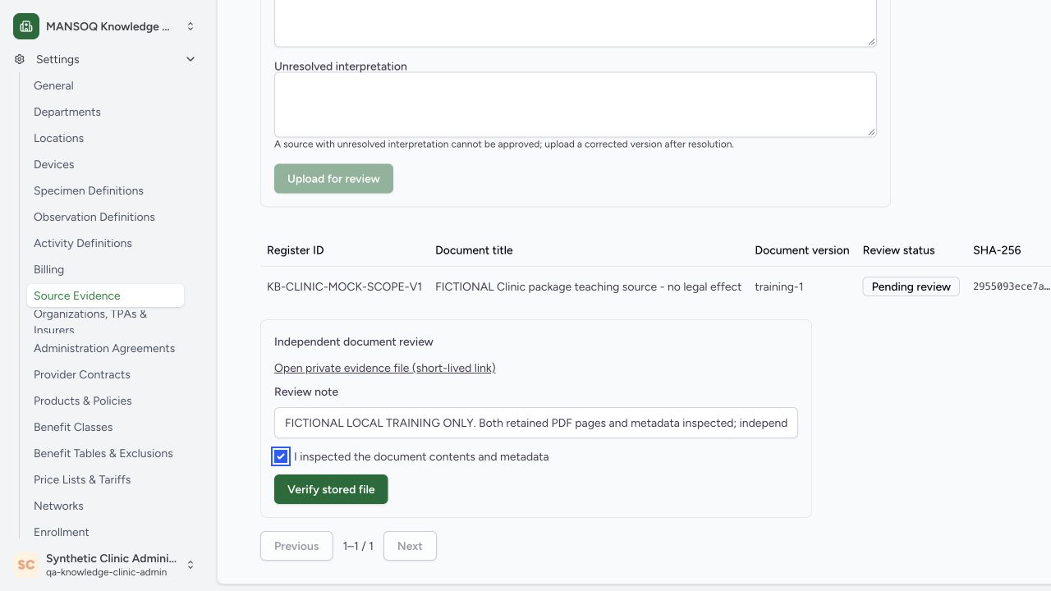Select Enrollment in sidebar

[x=62, y=532]
